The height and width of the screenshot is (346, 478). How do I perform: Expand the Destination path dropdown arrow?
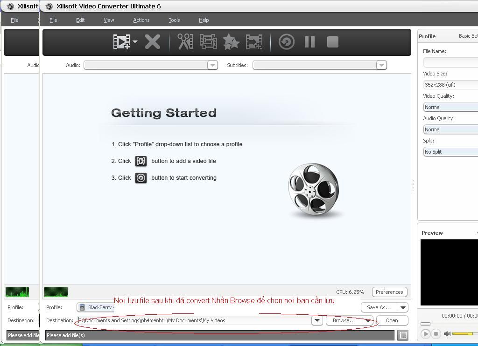[x=317, y=320]
